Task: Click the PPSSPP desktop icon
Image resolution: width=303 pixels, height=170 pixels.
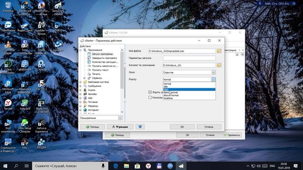Action: tap(41, 144)
